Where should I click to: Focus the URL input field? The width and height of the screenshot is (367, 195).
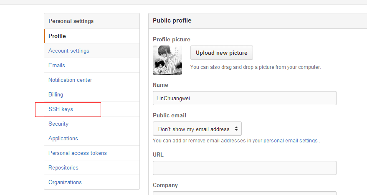pos(245,168)
